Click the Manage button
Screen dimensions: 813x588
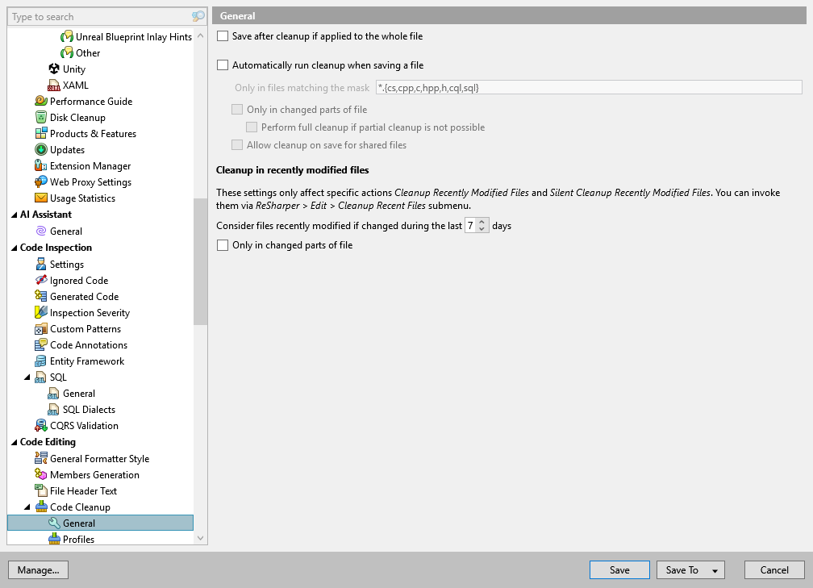click(38, 569)
